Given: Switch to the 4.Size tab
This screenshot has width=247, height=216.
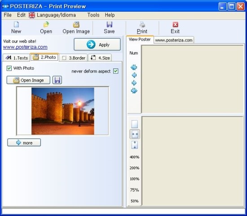Looking at the screenshot, I should tap(100, 58).
